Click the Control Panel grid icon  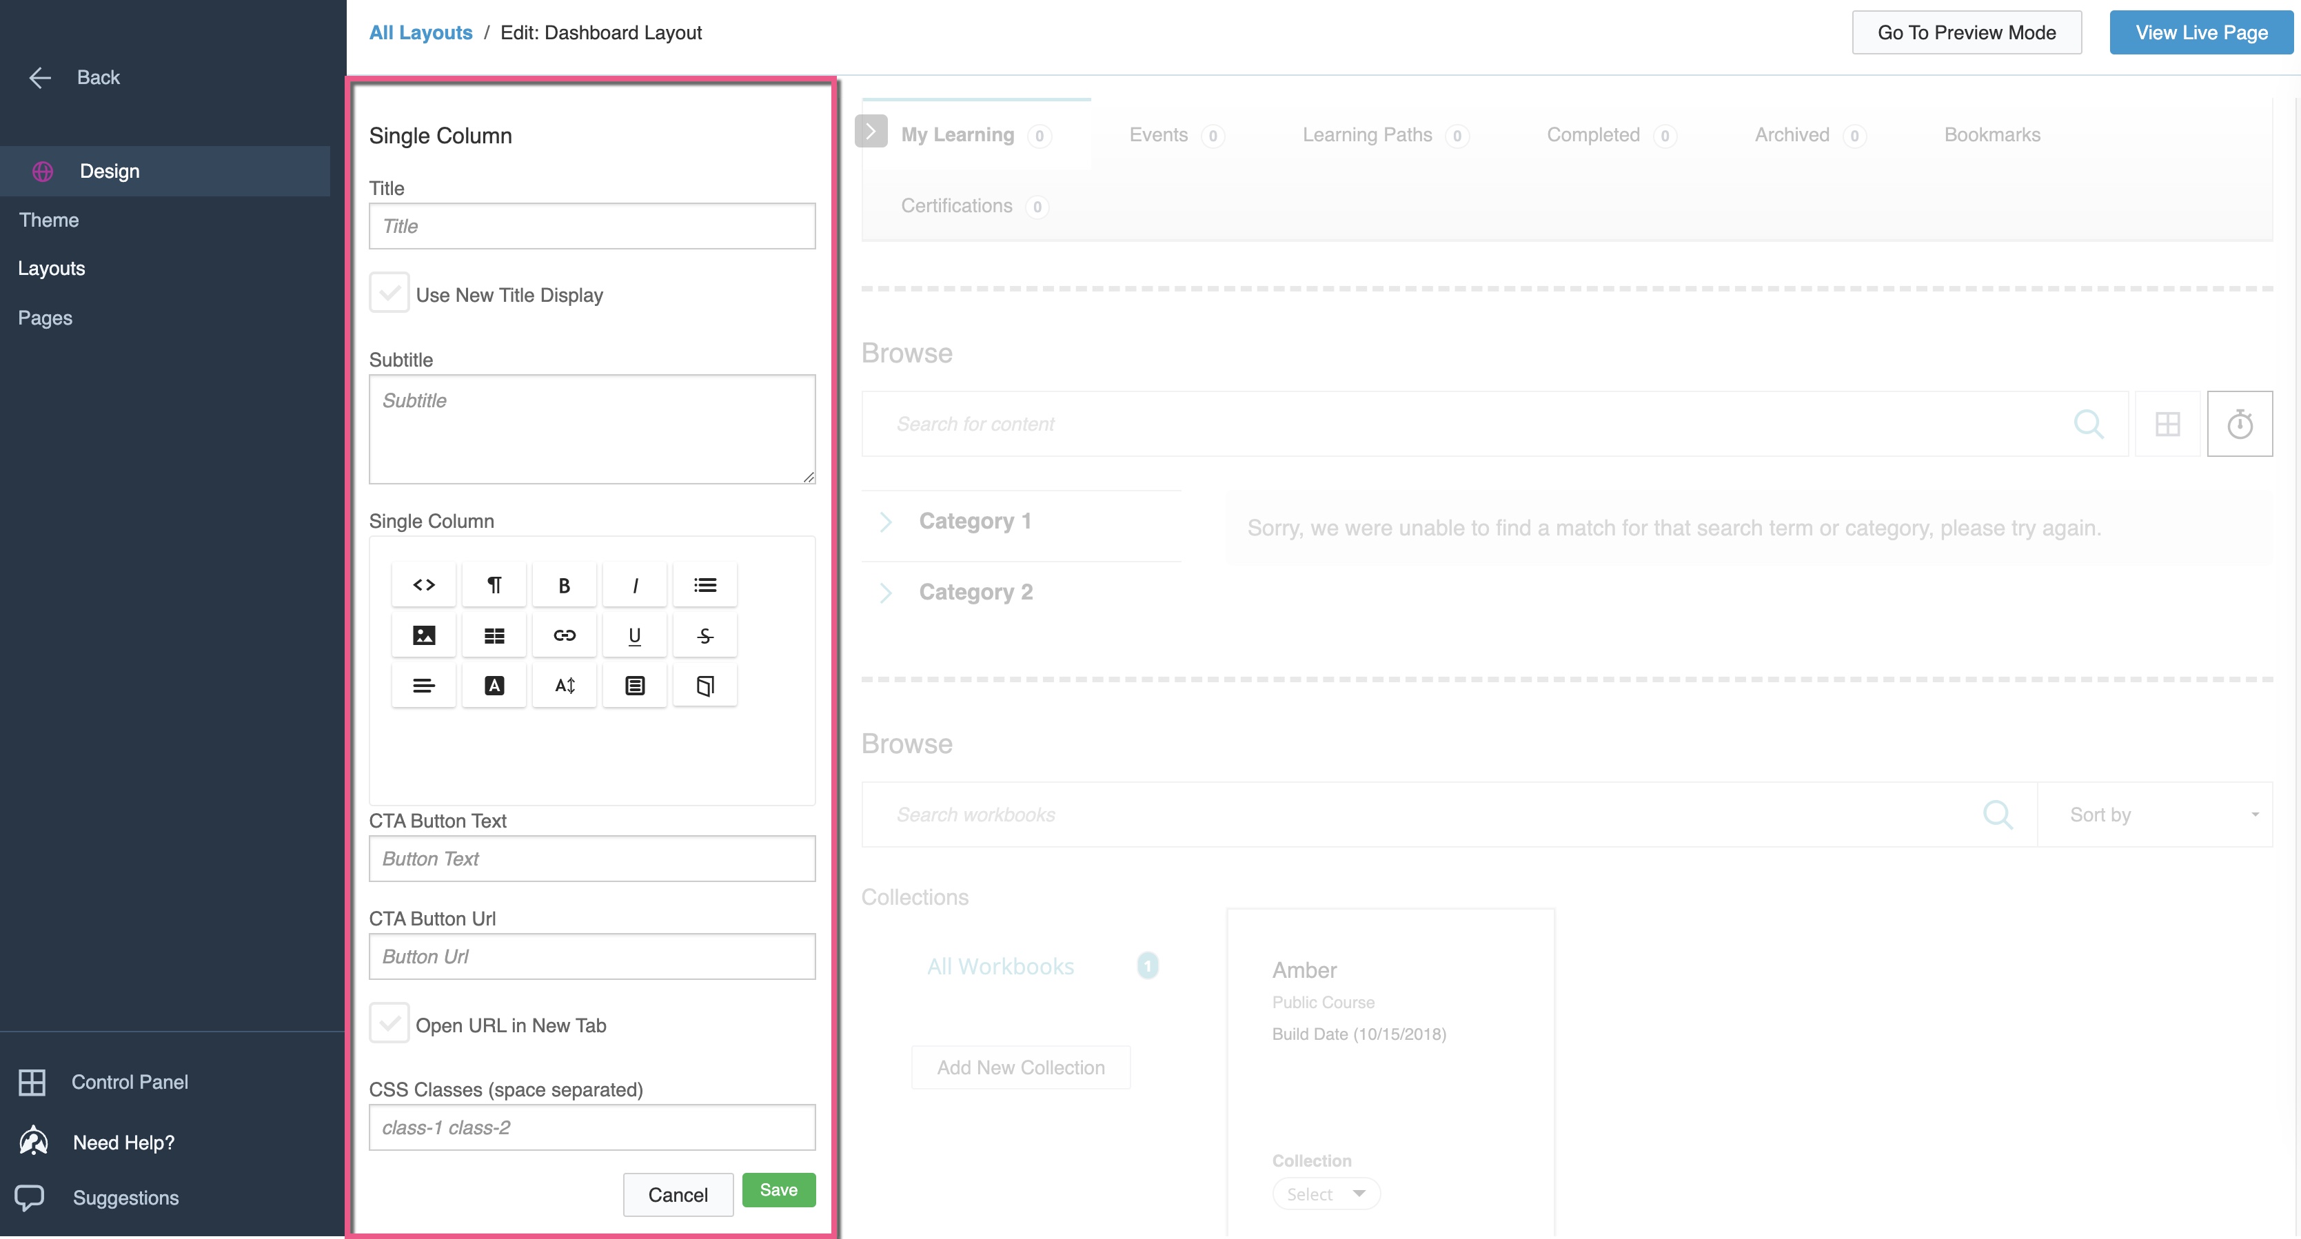(32, 1082)
